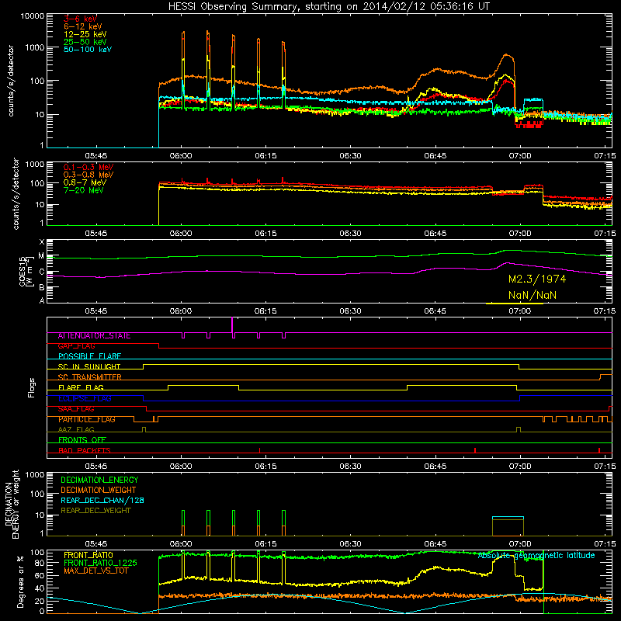Click the '06:30' tick under the keV plot

pyautogui.click(x=351, y=156)
